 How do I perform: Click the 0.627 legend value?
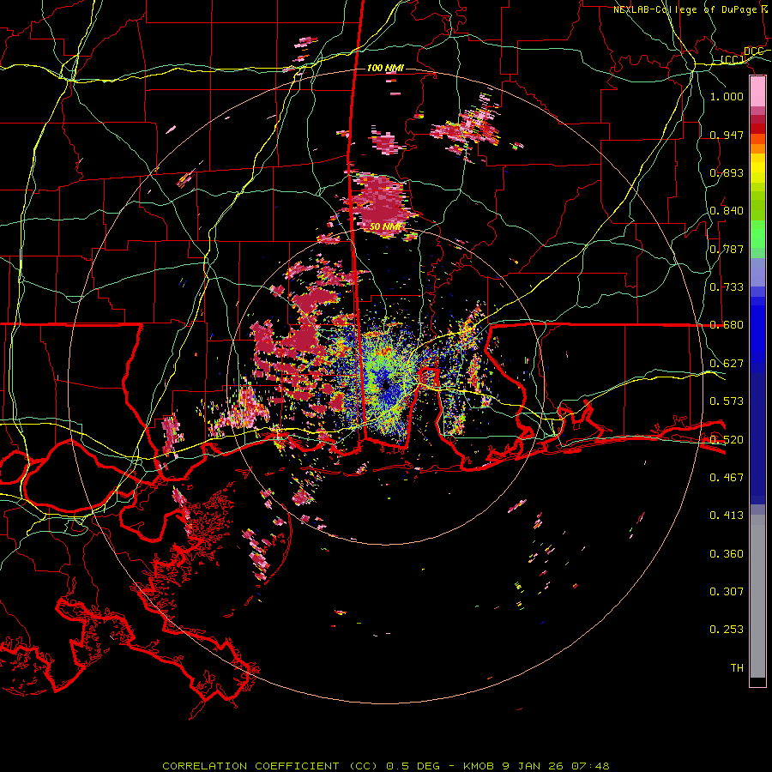point(727,363)
